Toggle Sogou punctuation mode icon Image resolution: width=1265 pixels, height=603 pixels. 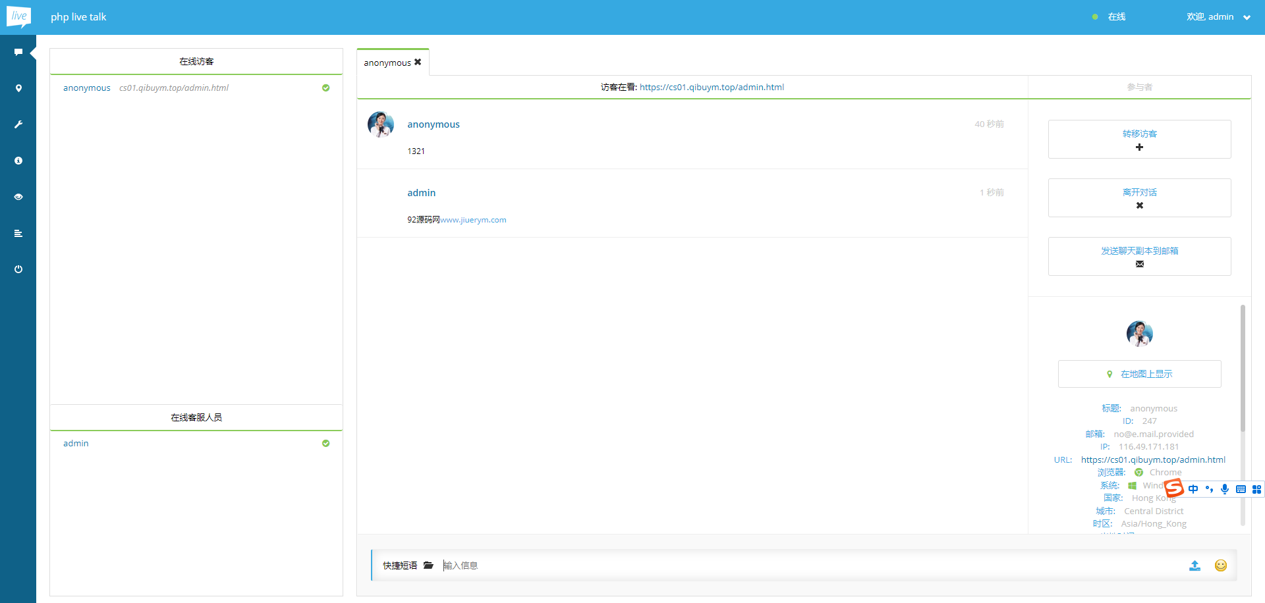[1209, 489]
